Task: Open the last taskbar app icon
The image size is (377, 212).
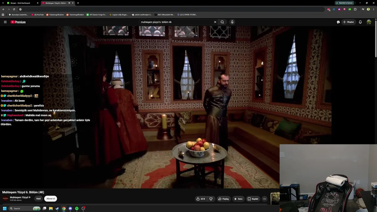Action: click(83, 208)
